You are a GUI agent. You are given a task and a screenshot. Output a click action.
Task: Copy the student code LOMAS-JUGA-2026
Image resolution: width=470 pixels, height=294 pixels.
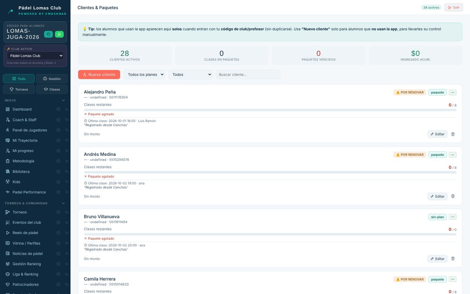point(48,34)
